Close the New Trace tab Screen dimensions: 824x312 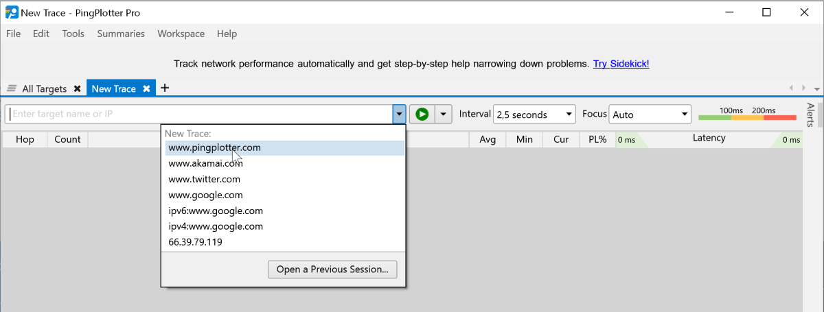pos(146,88)
